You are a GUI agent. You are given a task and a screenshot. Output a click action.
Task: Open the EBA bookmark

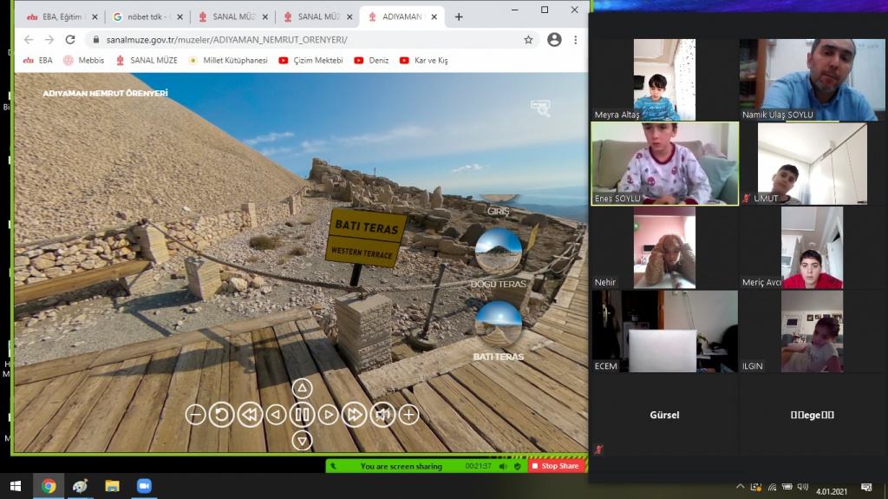[x=37, y=60]
